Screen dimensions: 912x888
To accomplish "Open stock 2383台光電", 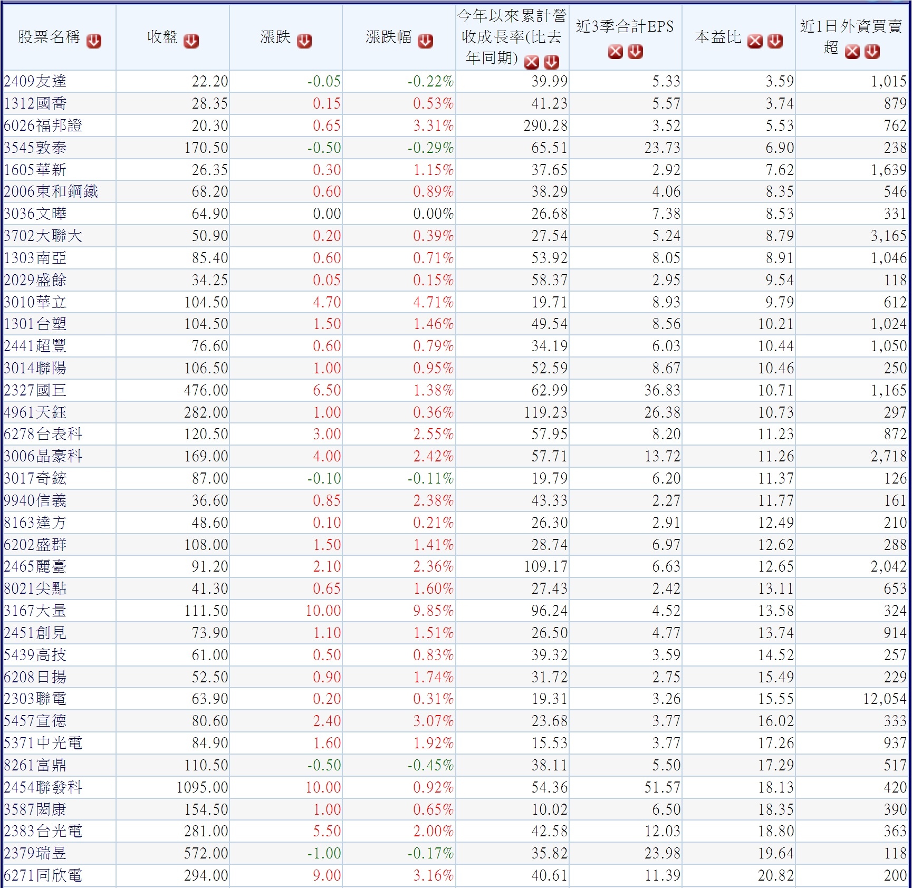I will (43, 831).
